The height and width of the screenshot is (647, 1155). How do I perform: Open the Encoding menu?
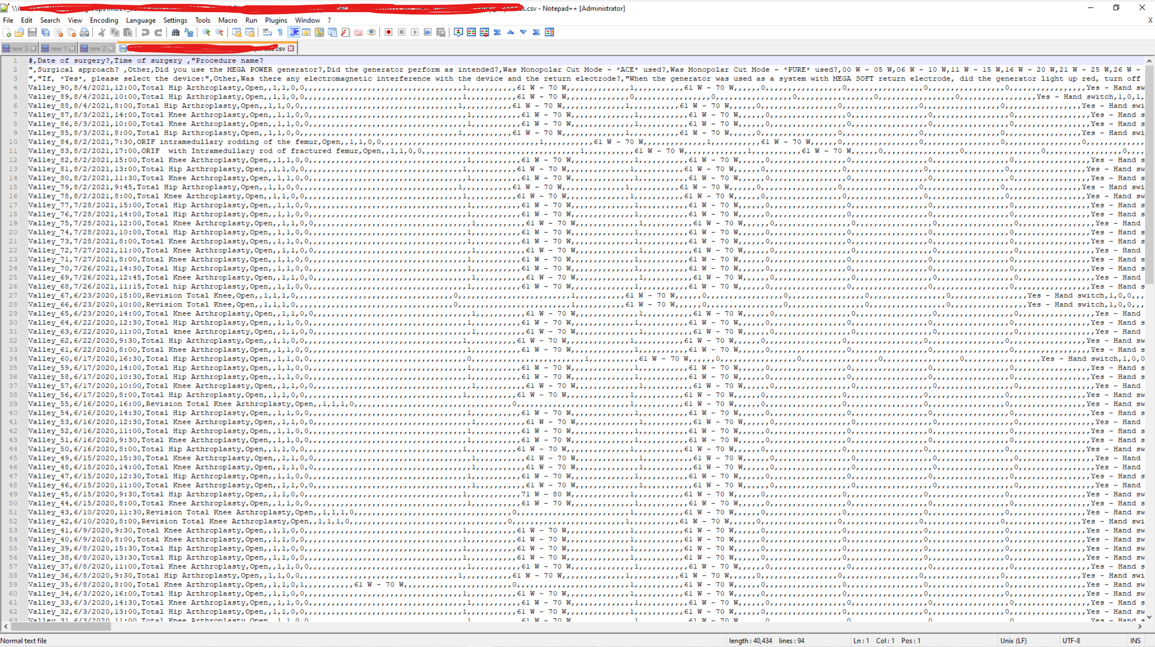[104, 20]
